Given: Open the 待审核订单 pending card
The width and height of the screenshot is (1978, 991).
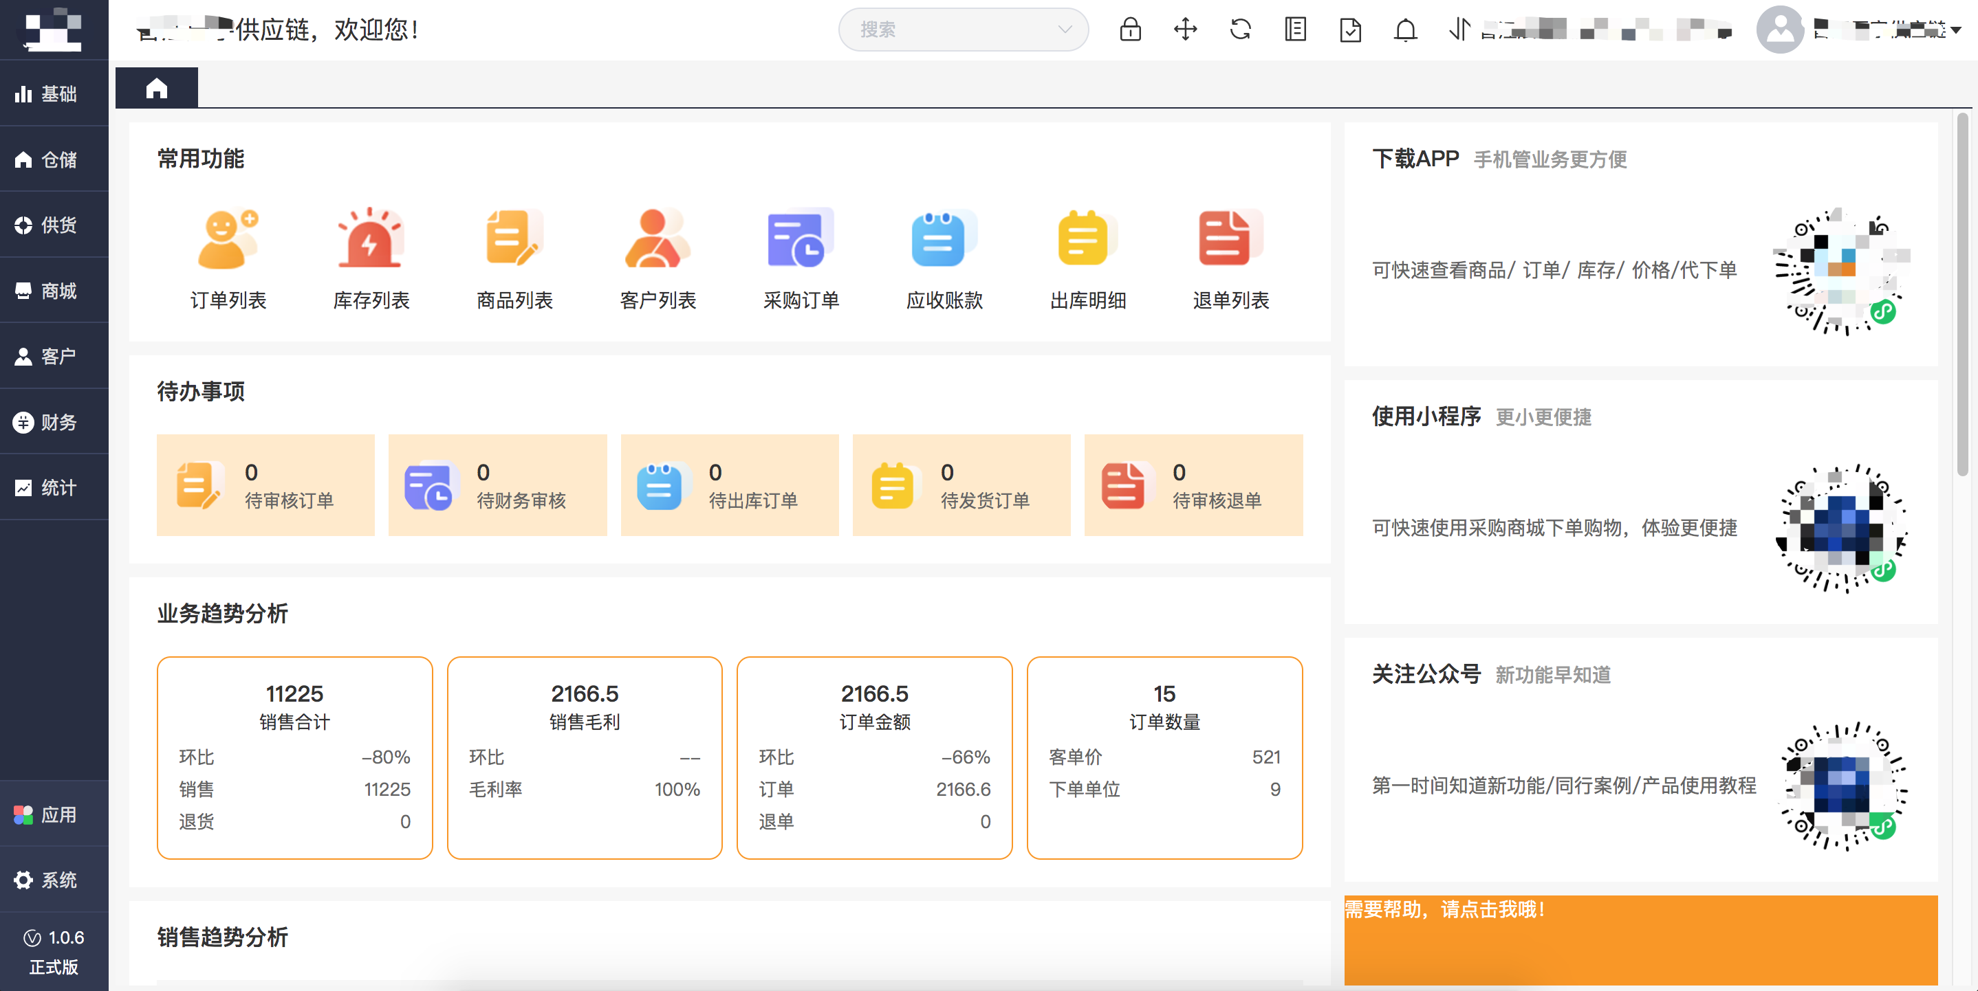Looking at the screenshot, I should (265, 485).
